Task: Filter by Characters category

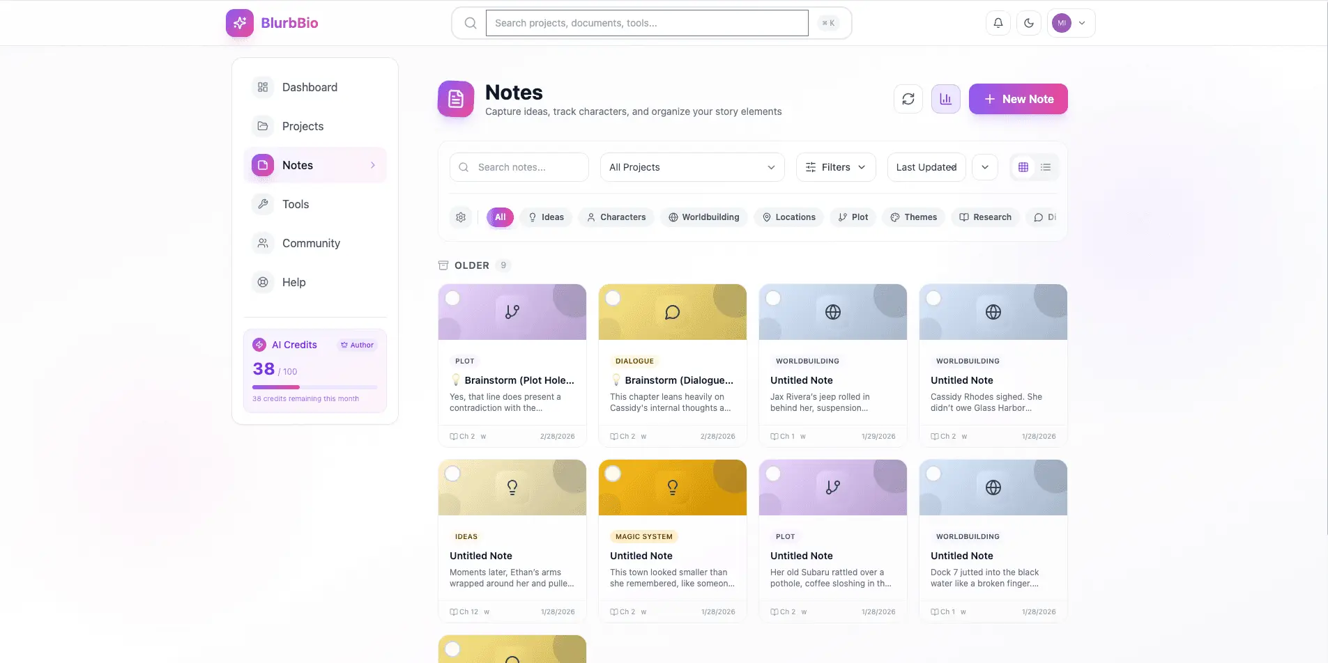Action: [616, 217]
